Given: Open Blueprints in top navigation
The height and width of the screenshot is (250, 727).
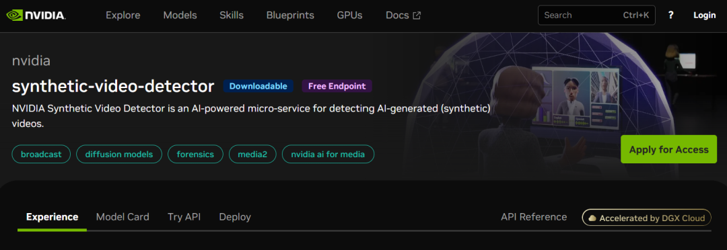Looking at the screenshot, I should click(290, 15).
